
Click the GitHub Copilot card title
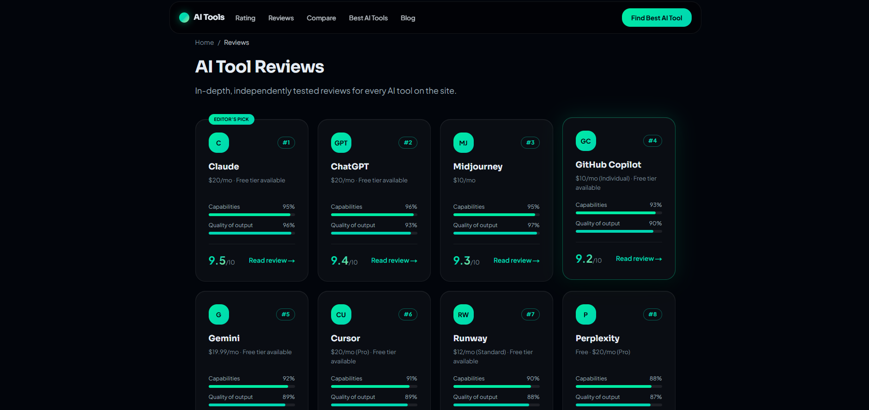click(x=609, y=164)
